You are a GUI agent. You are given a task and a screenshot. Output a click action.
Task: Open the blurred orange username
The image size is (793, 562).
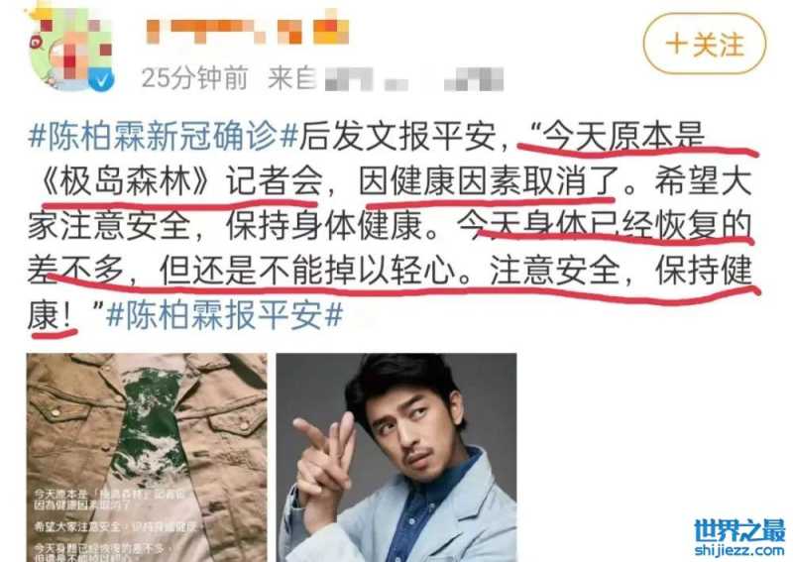(247, 30)
